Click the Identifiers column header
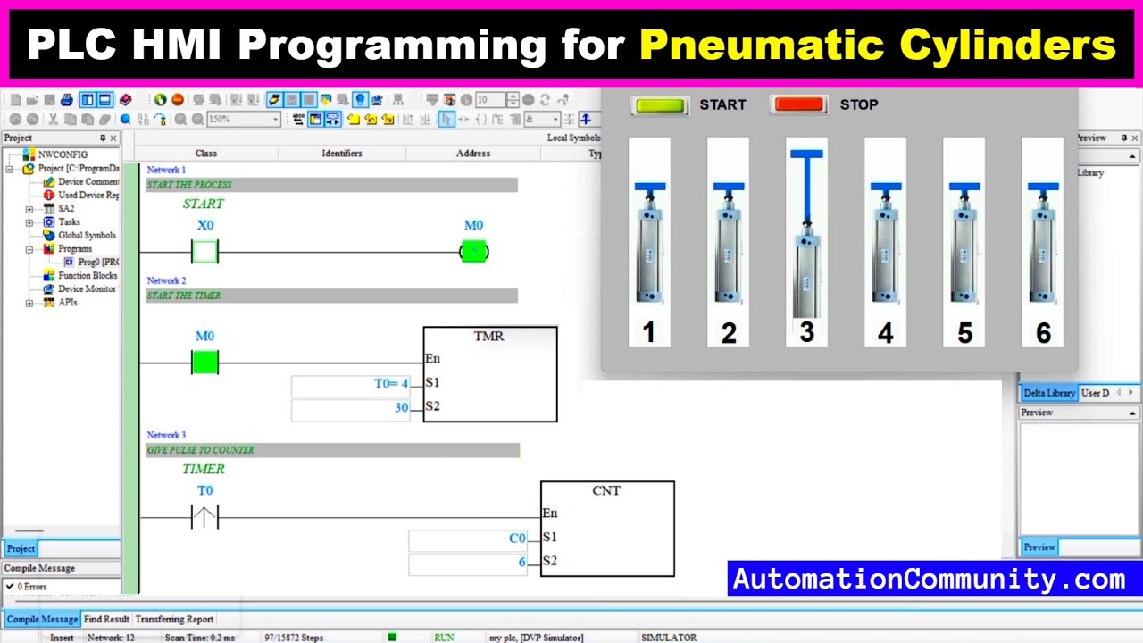1143x643 pixels. pyautogui.click(x=342, y=154)
